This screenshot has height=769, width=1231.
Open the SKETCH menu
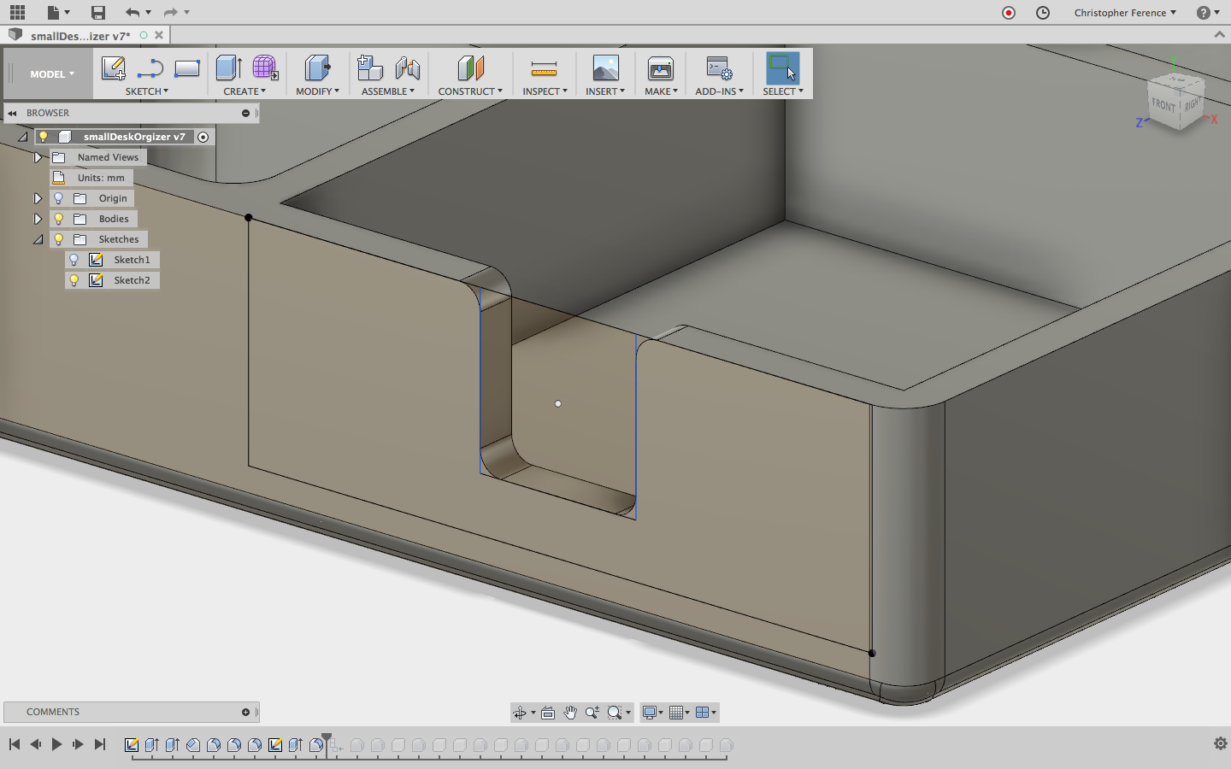(x=147, y=91)
